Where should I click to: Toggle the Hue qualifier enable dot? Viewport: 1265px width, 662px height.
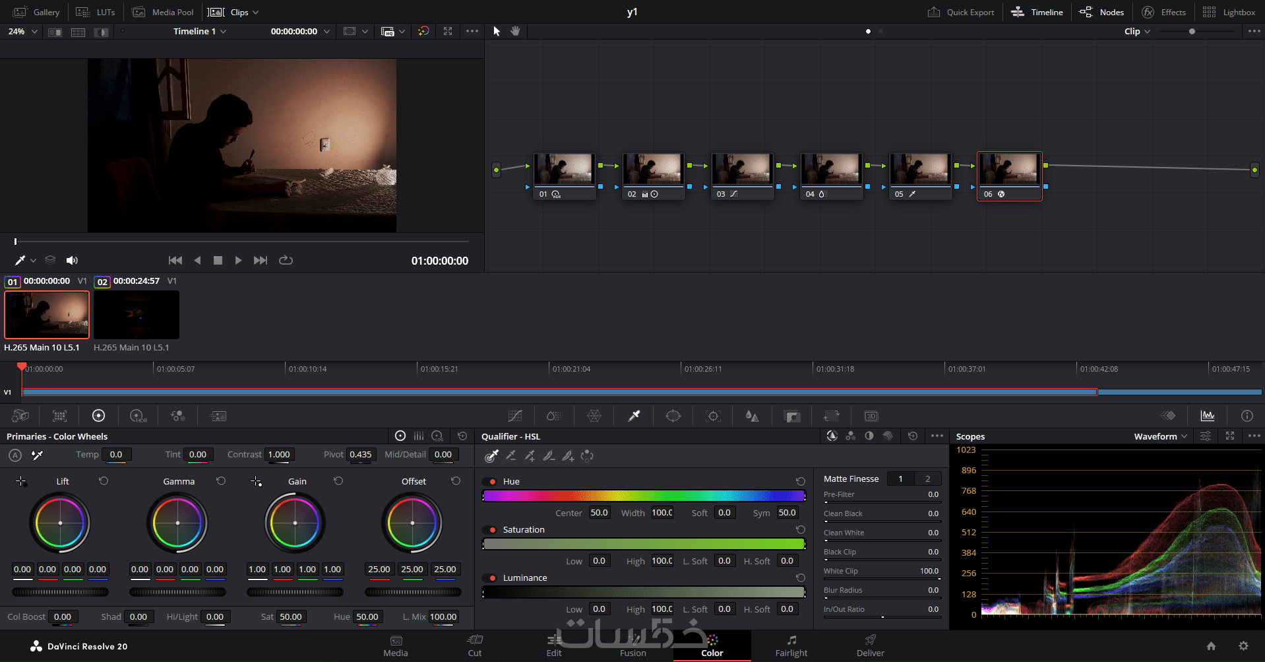(x=493, y=482)
